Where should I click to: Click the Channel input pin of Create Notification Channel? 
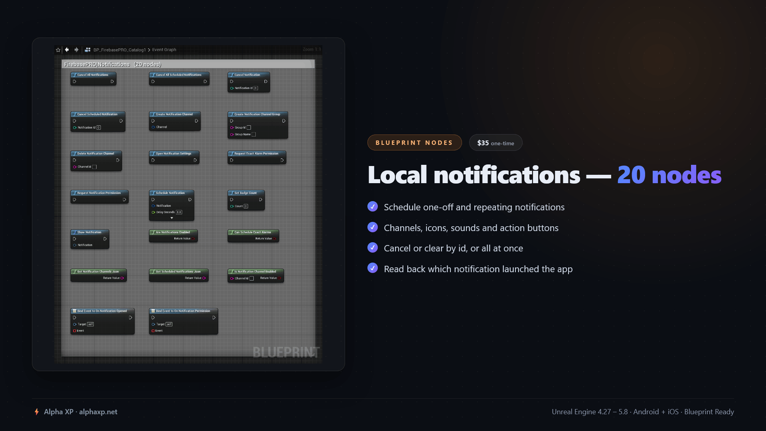click(x=153, y=127)
